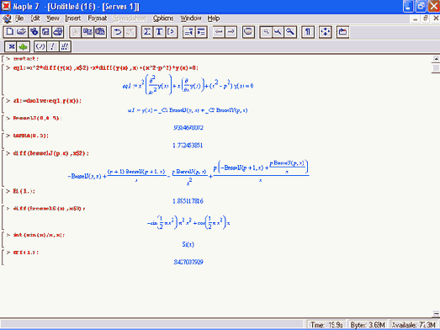This screenshot has height=330, width=440.
Task: Print the worksheet using the printer icon
Action: tap(58, 32)
